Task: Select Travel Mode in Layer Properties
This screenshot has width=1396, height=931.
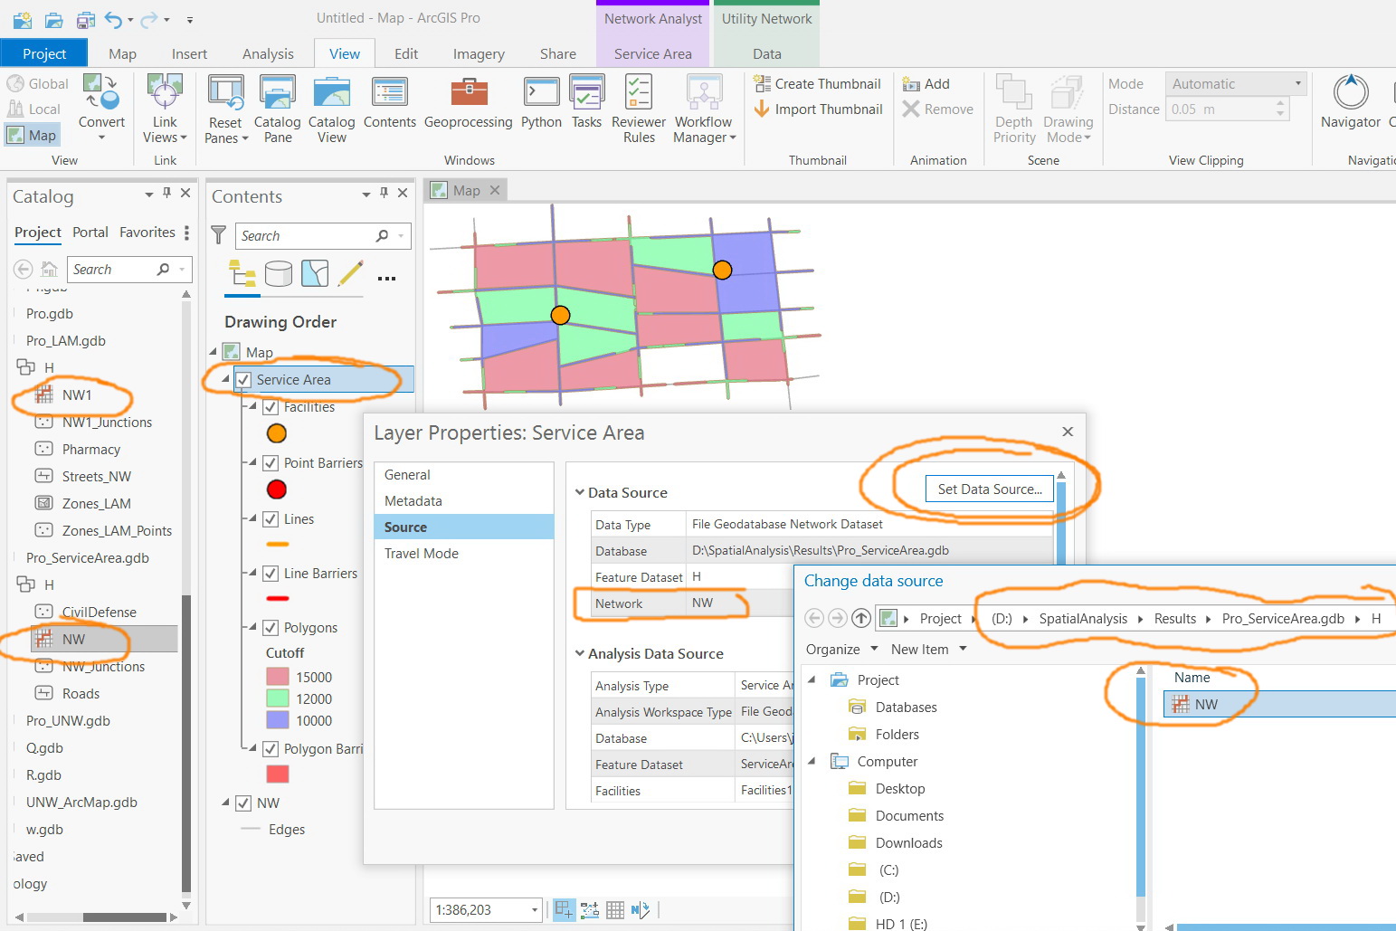Action: point(422,554)
